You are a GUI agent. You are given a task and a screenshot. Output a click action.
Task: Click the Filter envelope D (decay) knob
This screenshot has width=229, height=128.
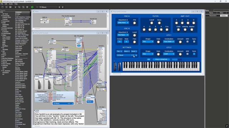click(150, 30)
